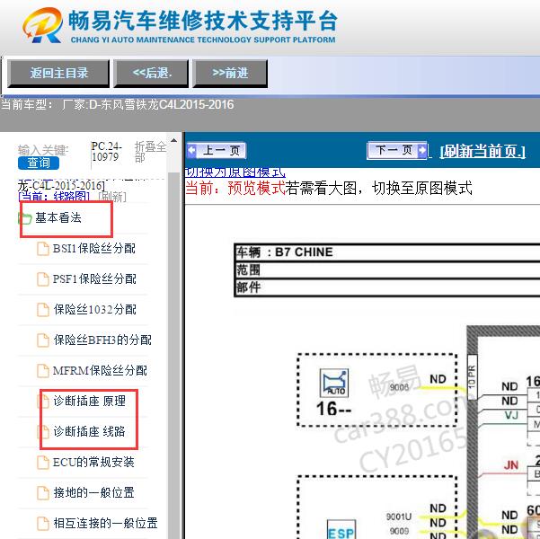Open BSI1保险丝分配 document

[x=94, y=248]
